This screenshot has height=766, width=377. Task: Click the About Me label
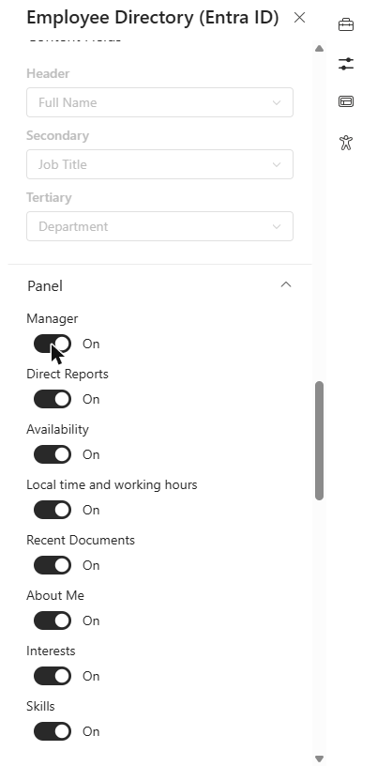55,595
